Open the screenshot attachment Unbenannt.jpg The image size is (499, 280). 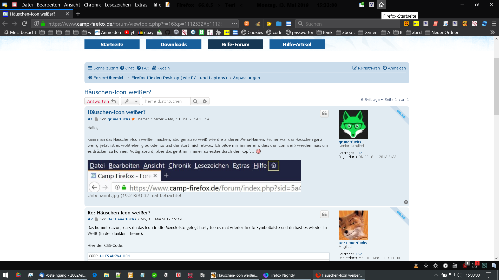click(194, 176)
